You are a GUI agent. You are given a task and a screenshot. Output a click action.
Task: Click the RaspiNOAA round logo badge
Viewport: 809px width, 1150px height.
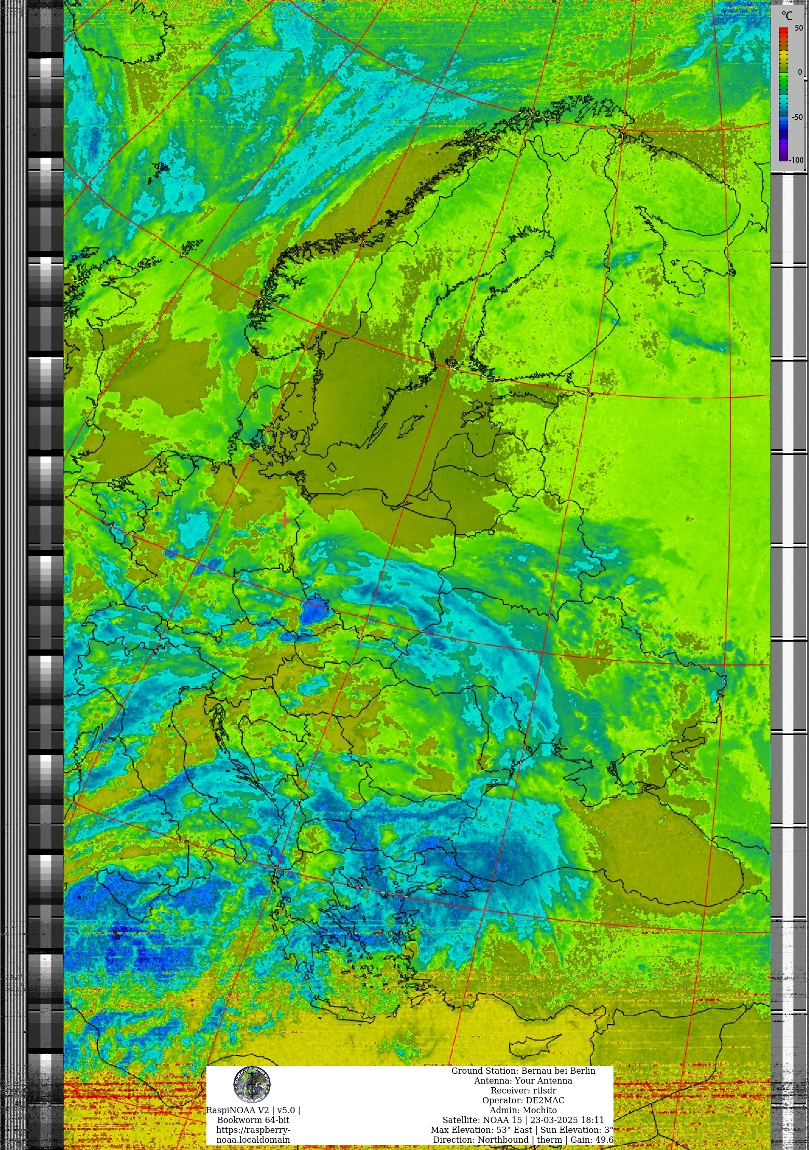252,1085
